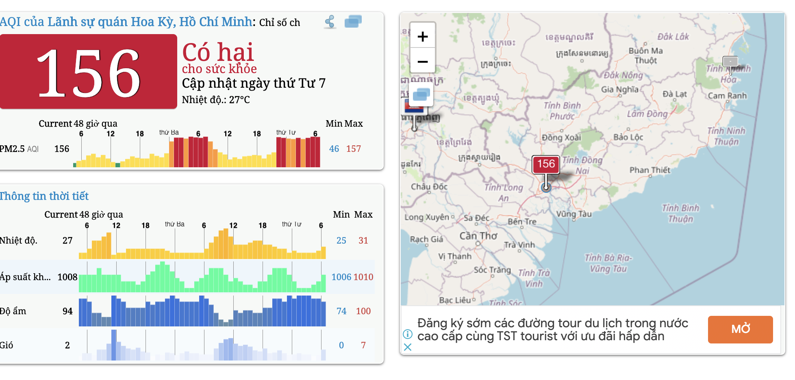Zoom out the map with the minus button

click(423, 62)
